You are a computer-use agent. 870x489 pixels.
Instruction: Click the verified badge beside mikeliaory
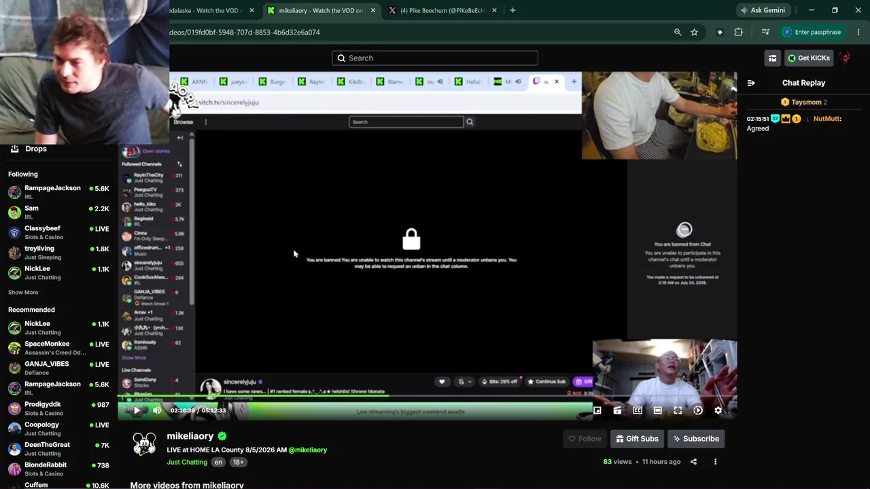[222, 436]
